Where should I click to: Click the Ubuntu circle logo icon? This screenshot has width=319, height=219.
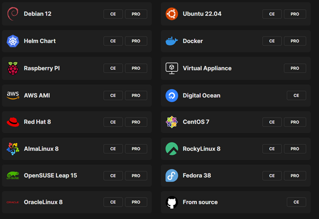coord(172,14)
